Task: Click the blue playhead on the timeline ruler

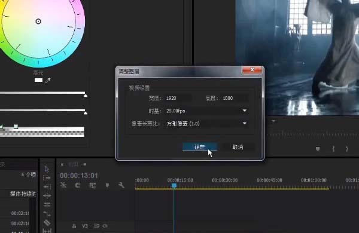Action: pyautogui.click(x=174, y=186)
